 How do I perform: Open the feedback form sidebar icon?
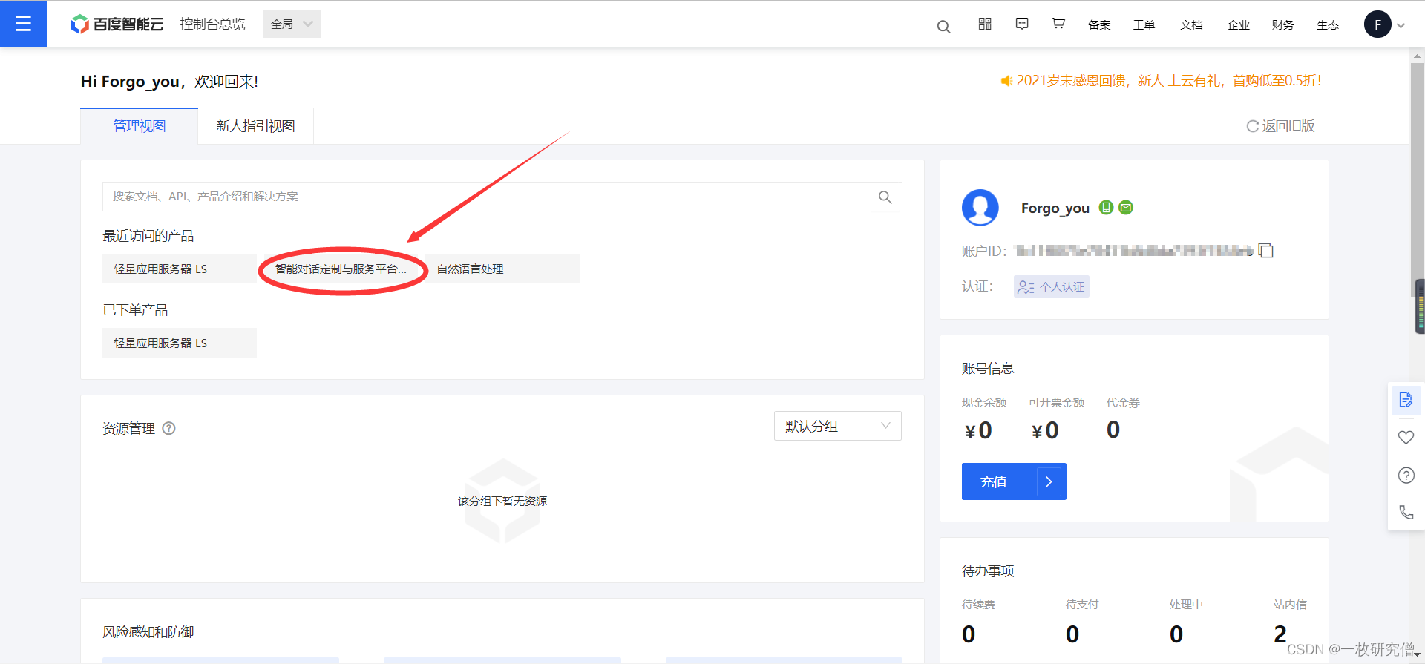[1406, 400]
